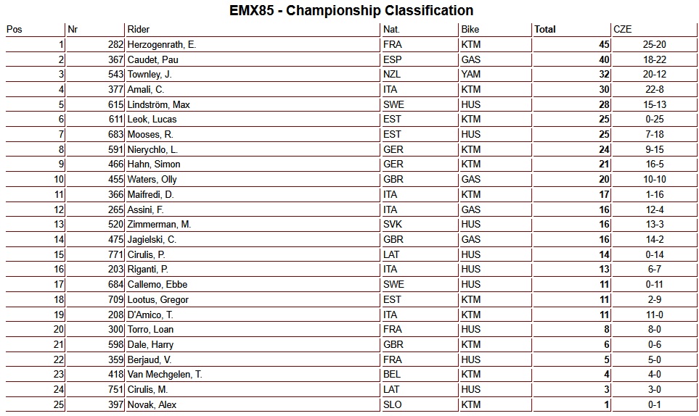The height and width of the screenshot is (416, 699).
Task: Click rider Van Mechgelen, T.
Action: (x=164, y=374)
